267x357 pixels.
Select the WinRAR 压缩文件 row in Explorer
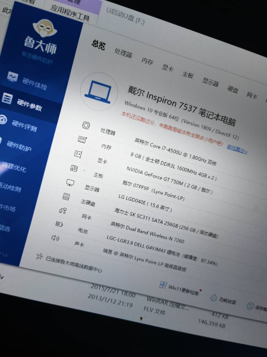168,303
